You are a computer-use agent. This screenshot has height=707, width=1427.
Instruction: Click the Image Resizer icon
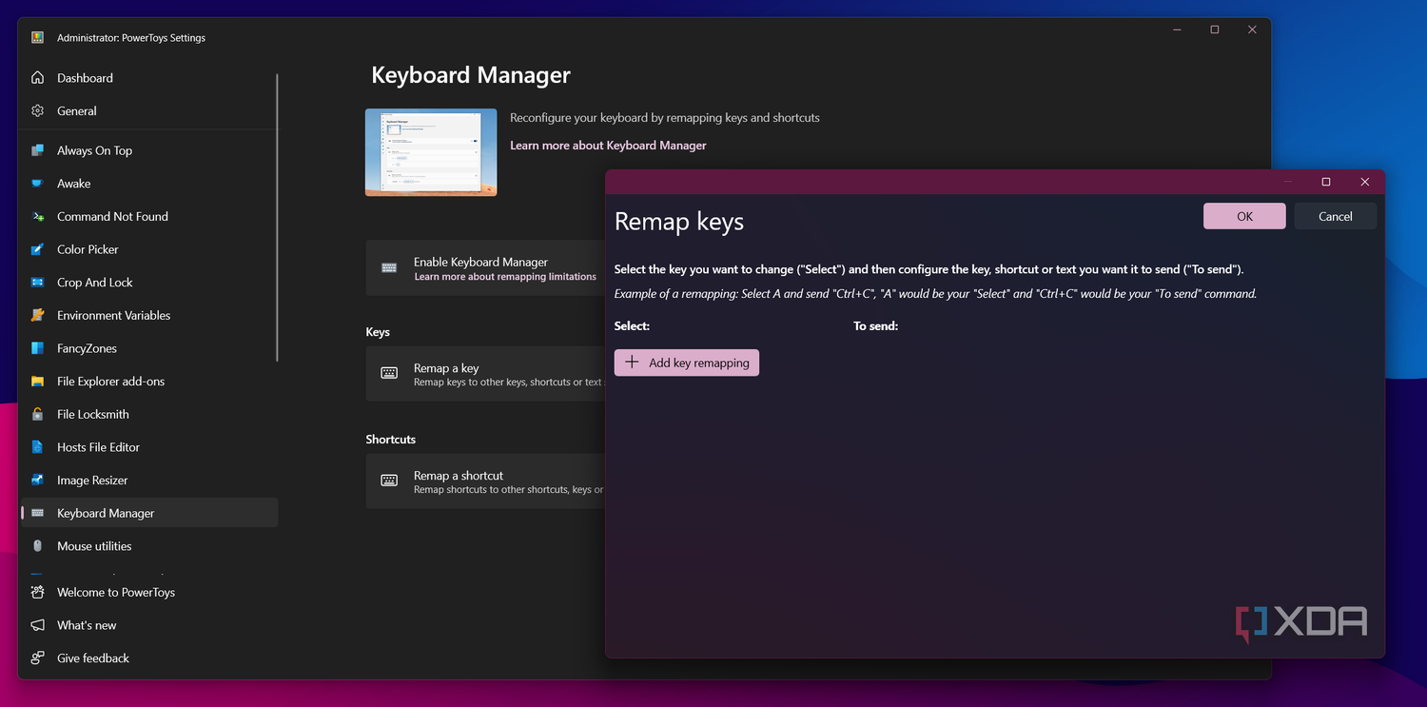coord(38,481)
